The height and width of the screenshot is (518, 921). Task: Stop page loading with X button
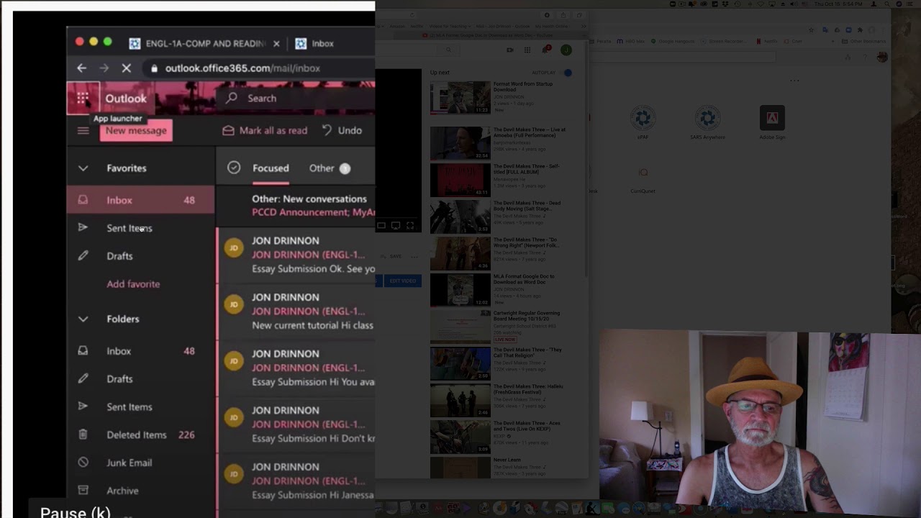[x=126, y=68]
